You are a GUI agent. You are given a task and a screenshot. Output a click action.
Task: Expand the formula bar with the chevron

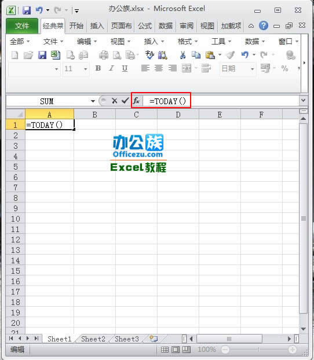[x=304, y=100]
